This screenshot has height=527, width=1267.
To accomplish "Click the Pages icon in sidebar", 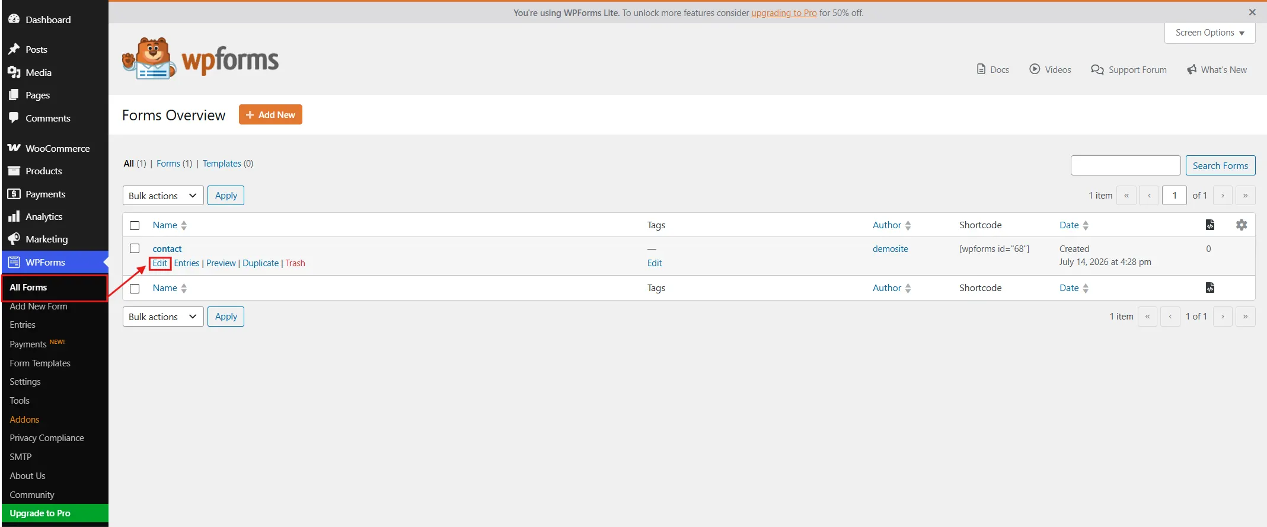I will point(14,95).
